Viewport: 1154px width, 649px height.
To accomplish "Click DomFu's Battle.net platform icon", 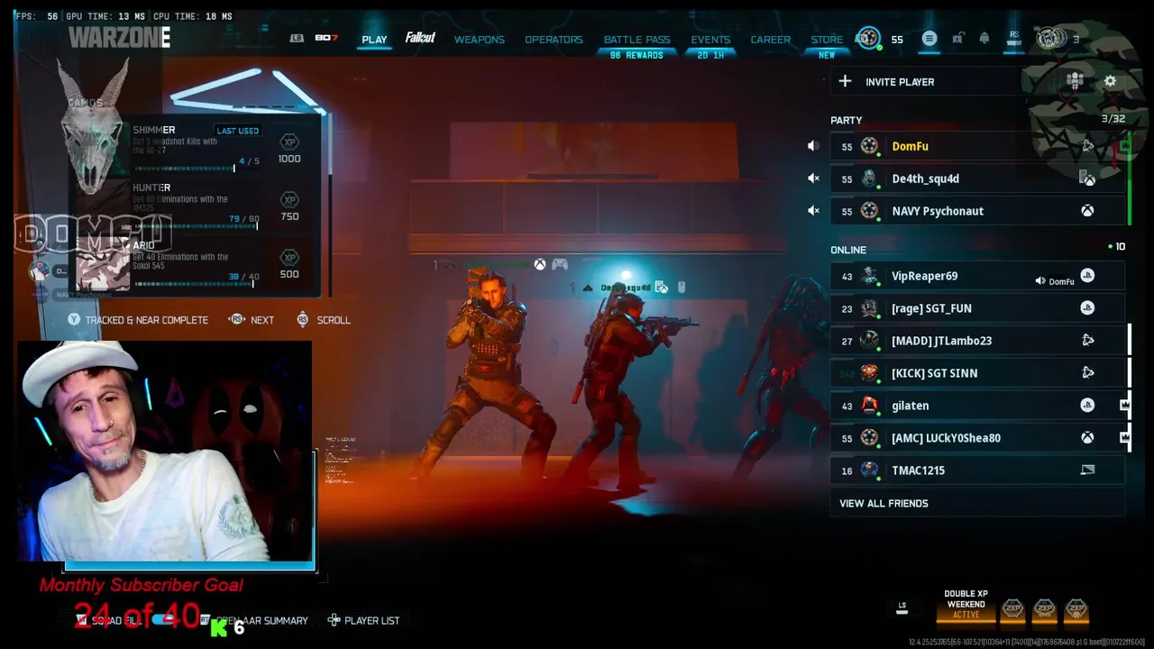I will (x=1087, y=146).
